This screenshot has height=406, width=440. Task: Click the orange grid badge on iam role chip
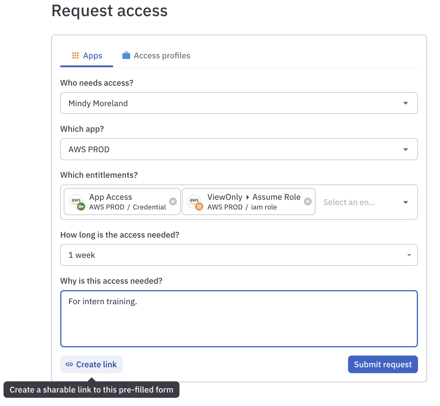point(199,206)
